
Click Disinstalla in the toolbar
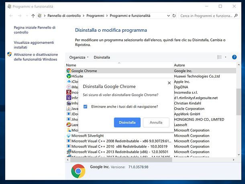click(102, 57)
